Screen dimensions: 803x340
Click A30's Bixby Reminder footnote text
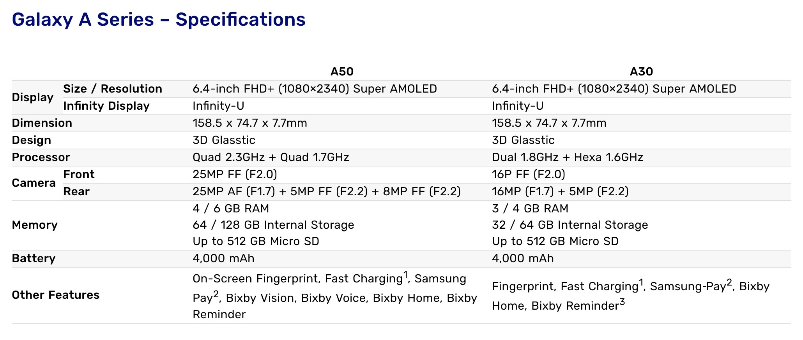(x=575, y=306)
